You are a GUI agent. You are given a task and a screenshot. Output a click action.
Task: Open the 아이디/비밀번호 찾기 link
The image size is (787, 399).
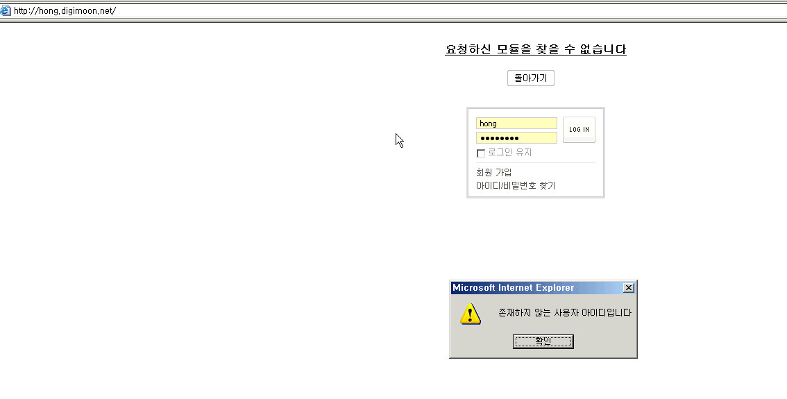[x=516, y=186]
